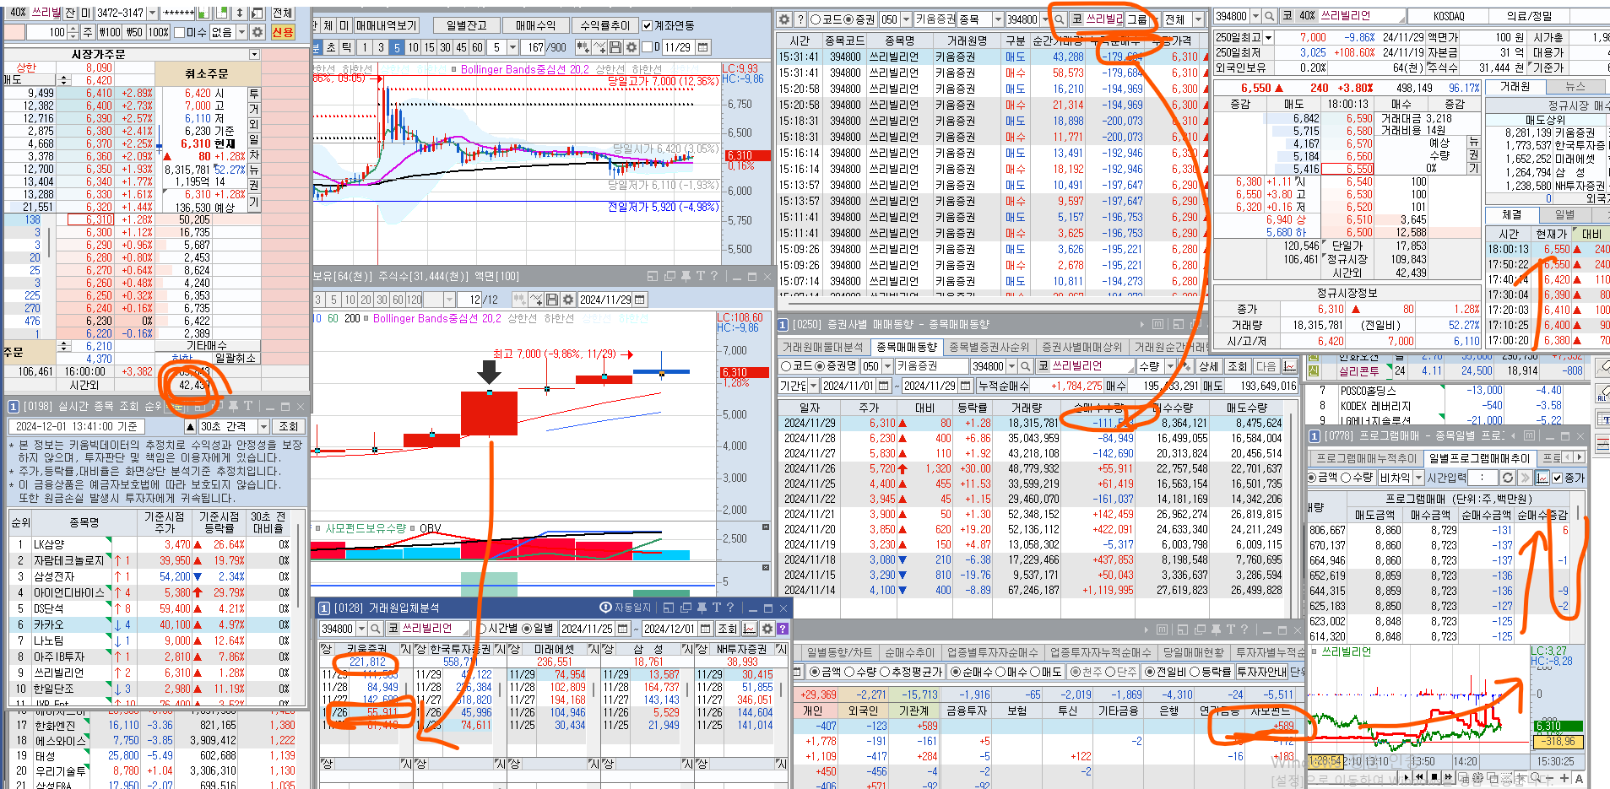
Task: Click 수익률추이 button
Action: [x=604, y=25]
